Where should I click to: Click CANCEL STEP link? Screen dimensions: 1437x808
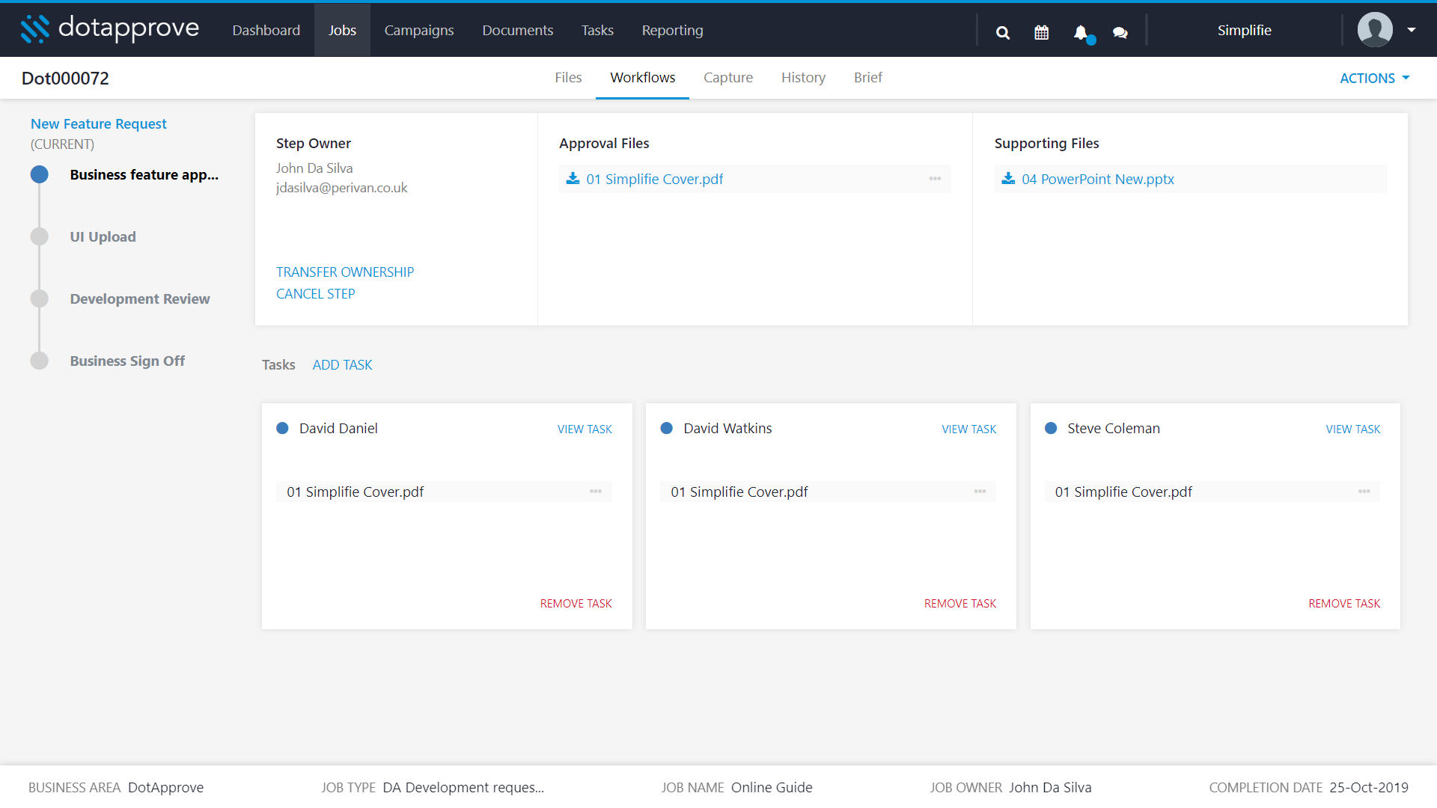[x=315, y=294]
